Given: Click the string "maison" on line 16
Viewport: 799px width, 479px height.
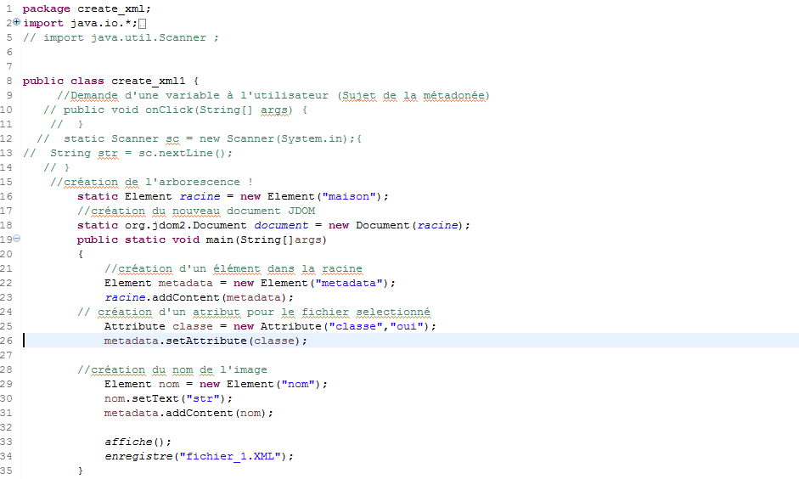Looking at the screenshot, I should tap(349, 197).
